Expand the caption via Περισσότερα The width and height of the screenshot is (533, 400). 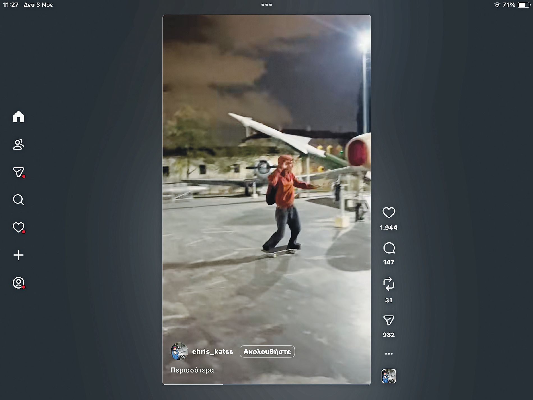192,370
